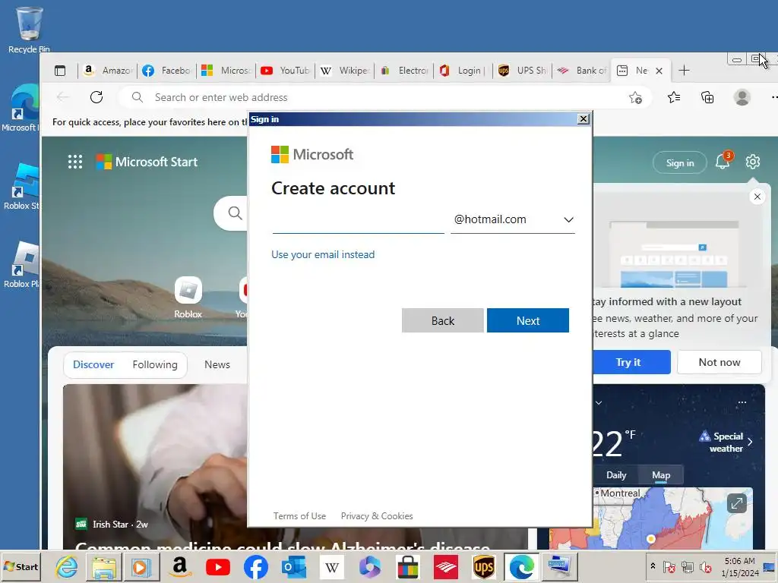Switch to the Bank of America tab
The image size is (778, 583).
582,71
